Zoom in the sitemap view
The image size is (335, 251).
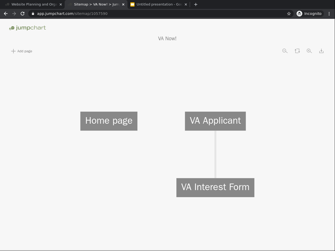tap(309, 51)
